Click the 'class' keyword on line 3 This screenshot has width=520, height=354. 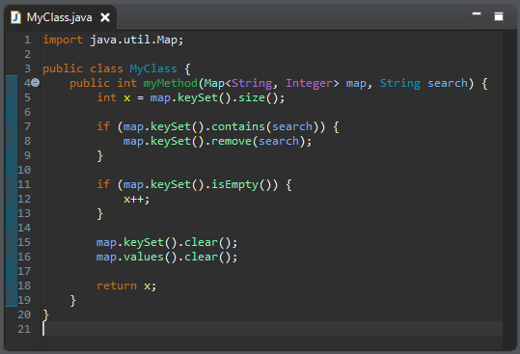coord(106,68)
